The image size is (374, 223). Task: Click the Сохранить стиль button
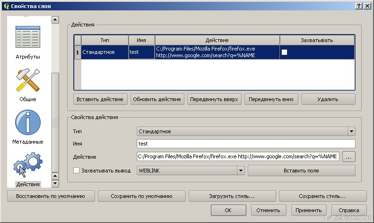322,196
